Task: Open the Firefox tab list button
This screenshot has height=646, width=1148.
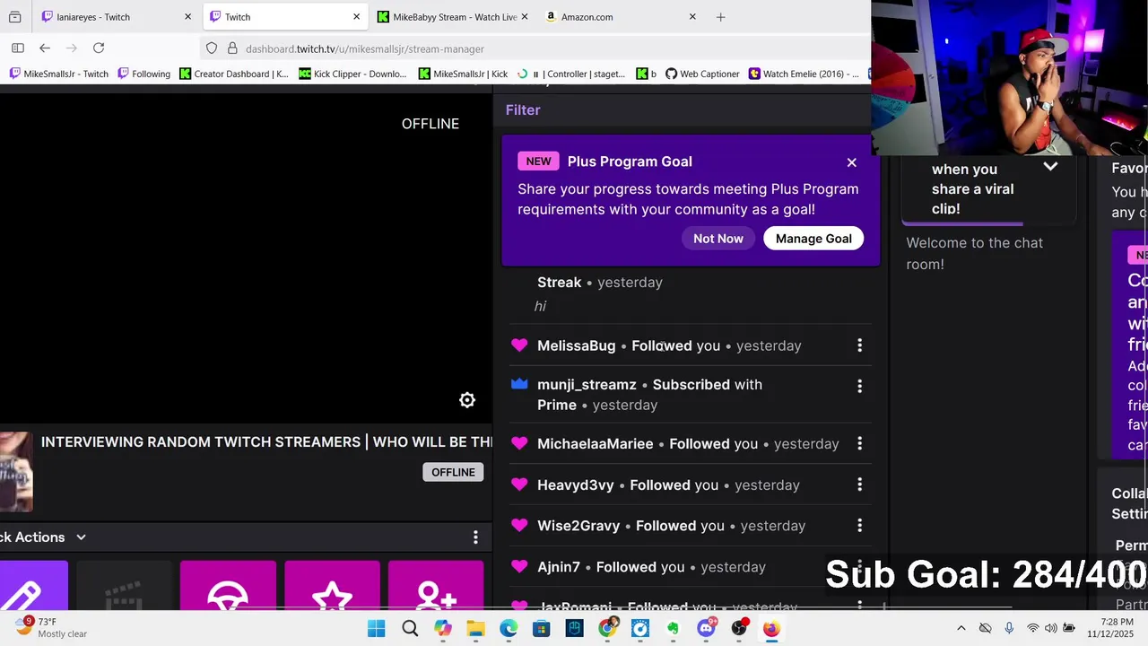Action: pos(14,17)
